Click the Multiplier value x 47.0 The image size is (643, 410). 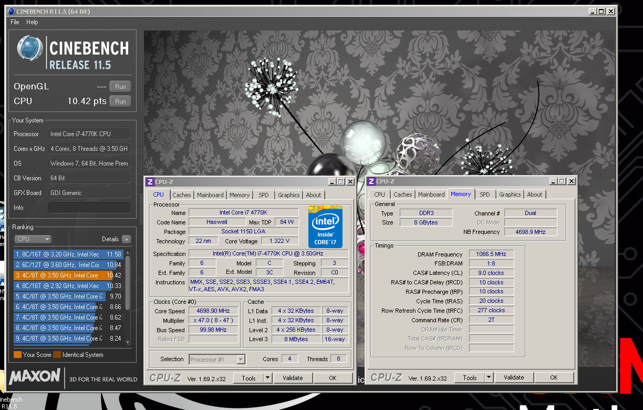point(213,321)
